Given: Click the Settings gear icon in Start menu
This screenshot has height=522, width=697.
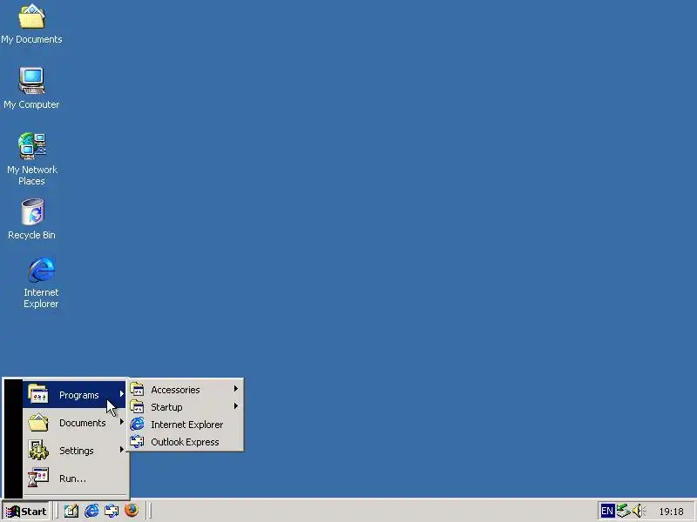Looking at the screenshot, I should [38, 450].
